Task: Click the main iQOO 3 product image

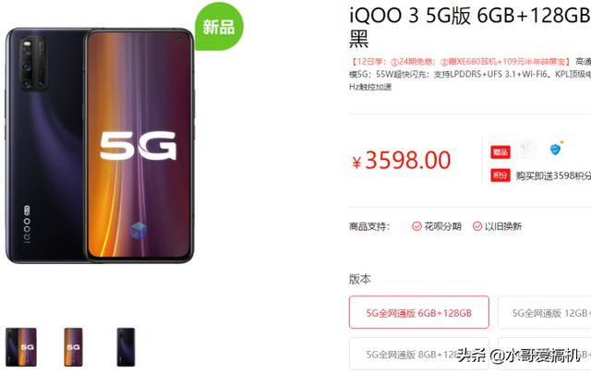Action: [100, 146]
